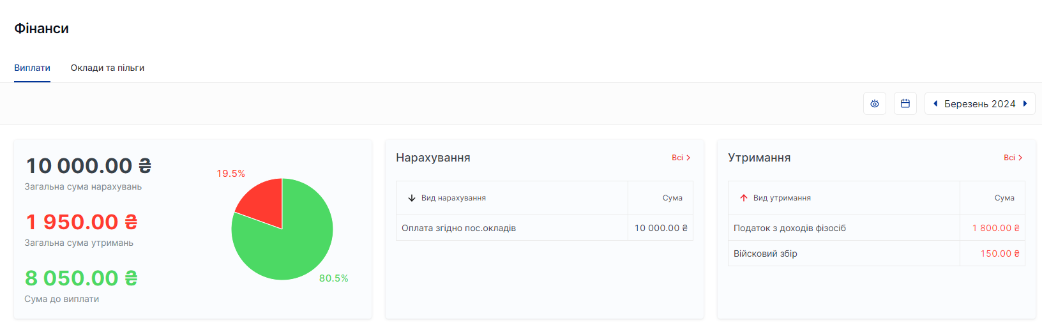
Task: Click the 150.00 ₴ amount cell
Action: [993, 253]
